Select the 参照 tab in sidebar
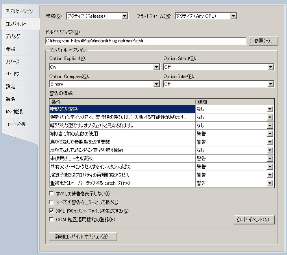 [11, 49]
